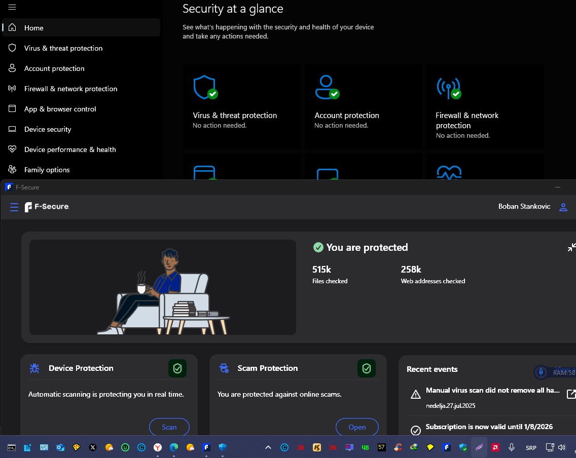Click the relaxing person illustration in F-Secure
The width and height of the screenshot is (576, 458).
point(163,287)
